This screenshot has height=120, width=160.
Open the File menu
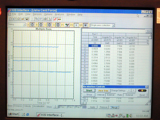[x=14, y=14]
